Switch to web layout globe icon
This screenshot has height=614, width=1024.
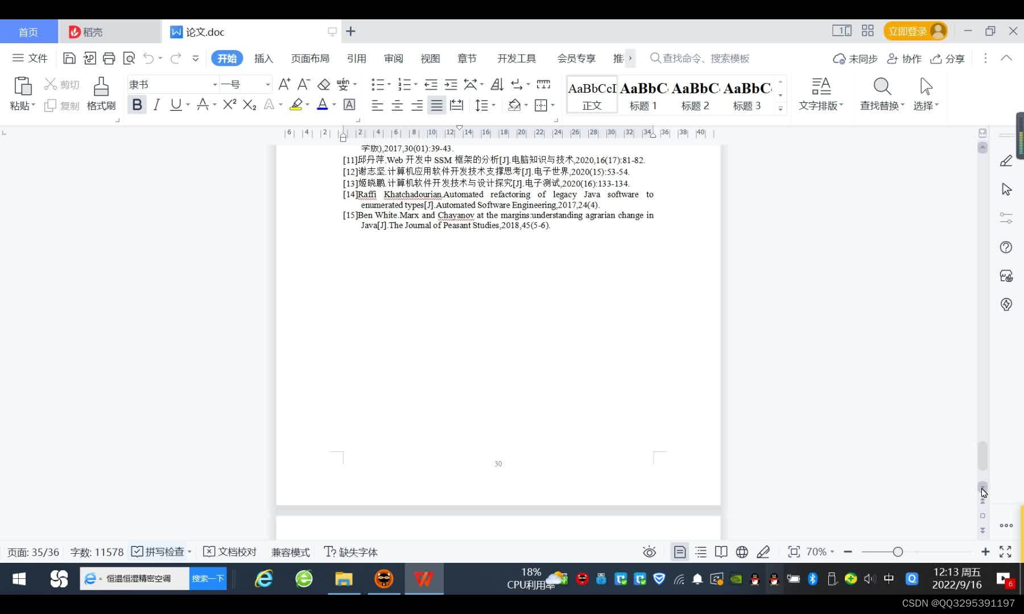click(x=742, y=552)
